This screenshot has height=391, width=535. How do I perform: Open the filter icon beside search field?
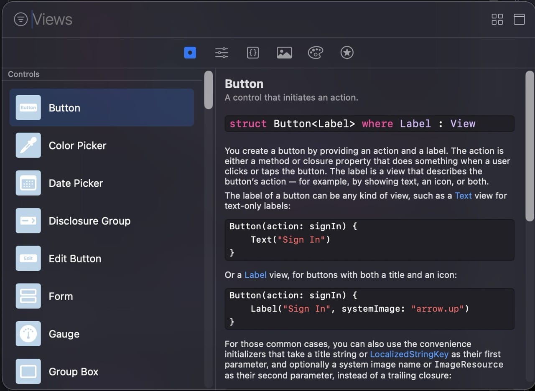point(20,19)
